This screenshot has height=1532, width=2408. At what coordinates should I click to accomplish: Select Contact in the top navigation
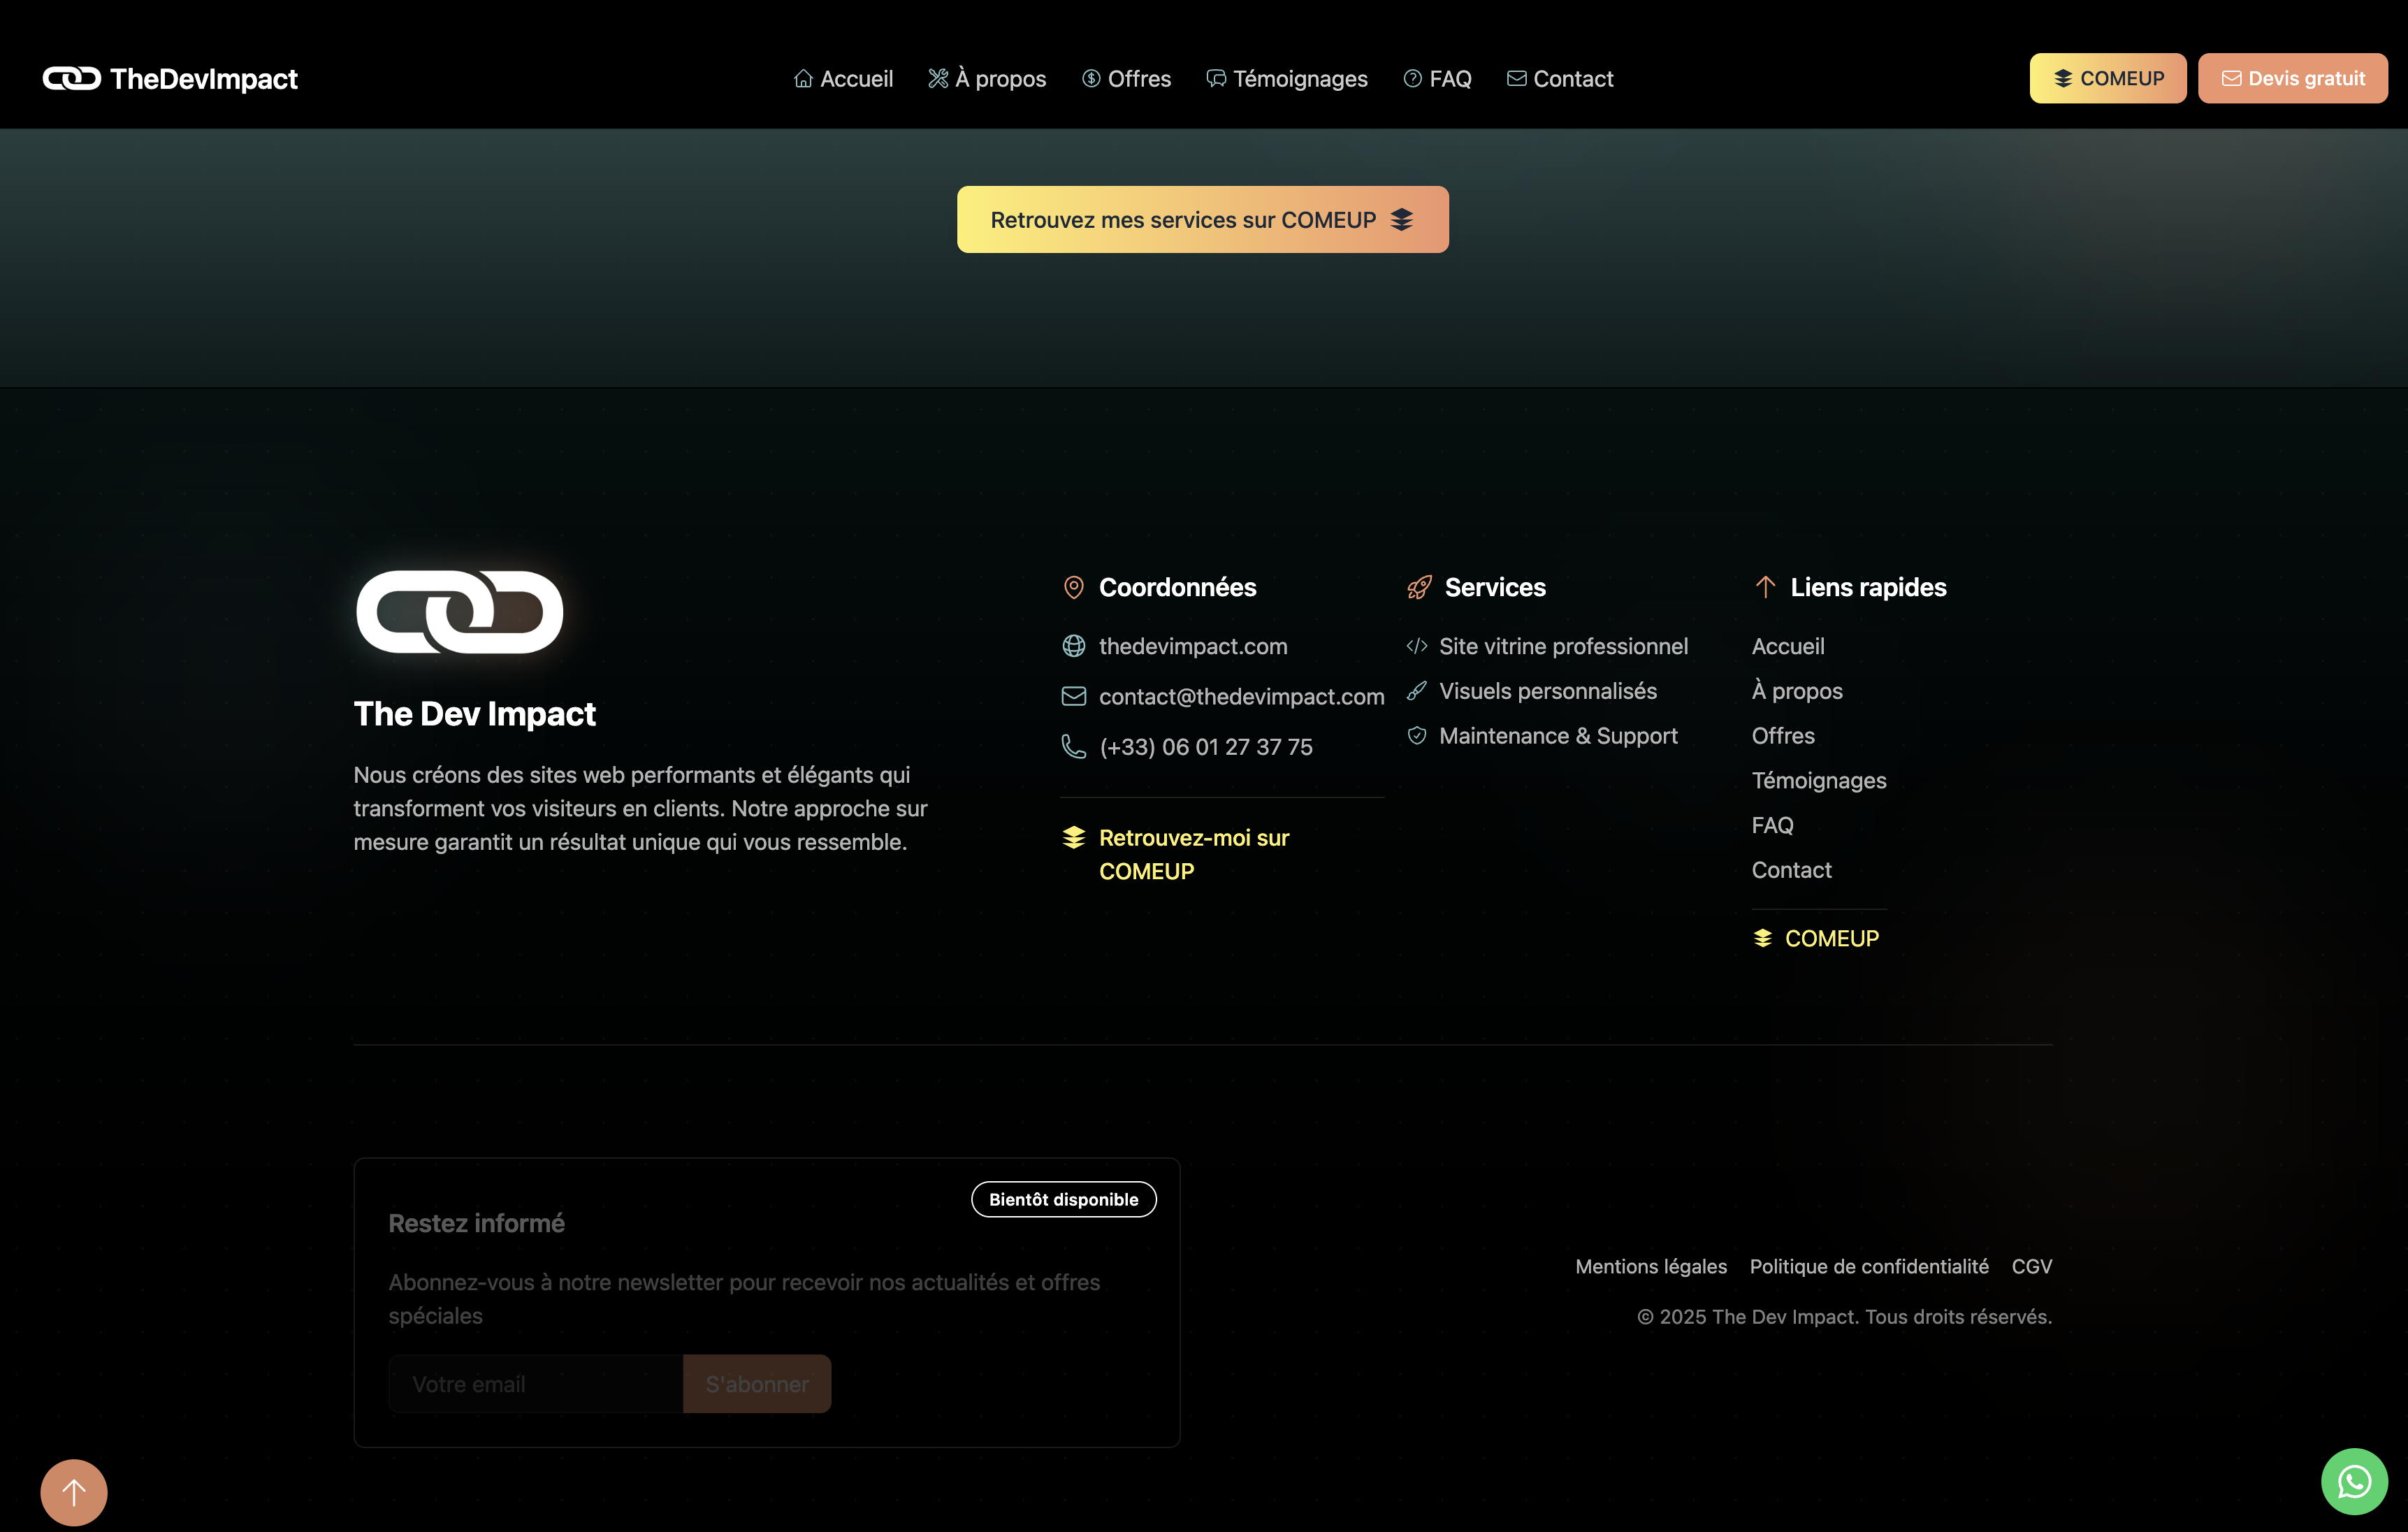pyautogui.click(x=1560, y=78)
